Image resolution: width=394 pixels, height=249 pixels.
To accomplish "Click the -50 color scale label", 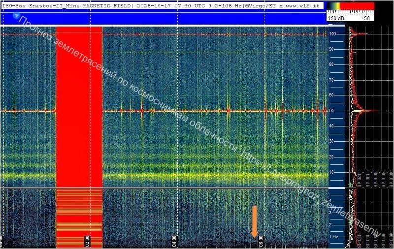I will click(365, 18).
